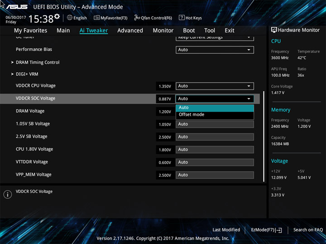The width and height of the screenshot is (326, 244).
Task: Click 5.041 V reading
Action: [304, 178]
